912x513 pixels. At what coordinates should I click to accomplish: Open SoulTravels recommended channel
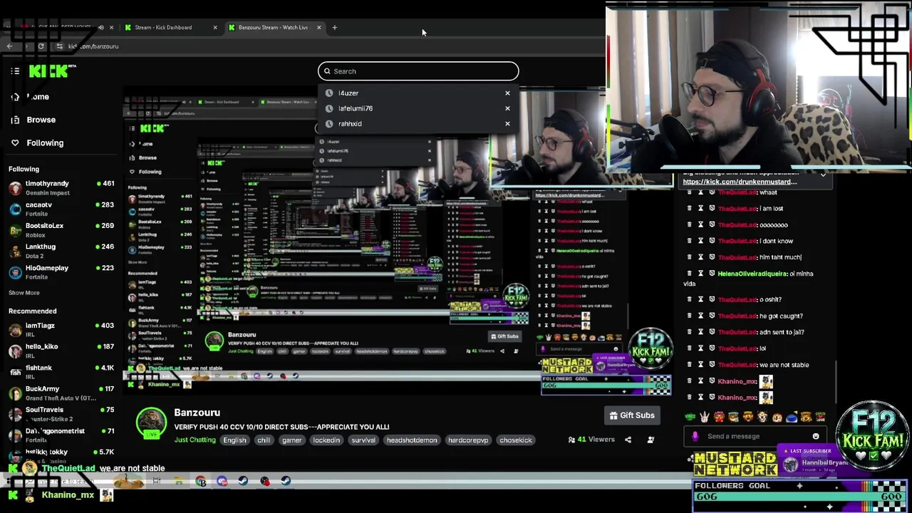pyautogui.click(x=61, y=414)
